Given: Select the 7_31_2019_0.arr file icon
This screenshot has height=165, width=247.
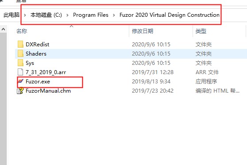Looking at the screenshot, I should point(20,72).
